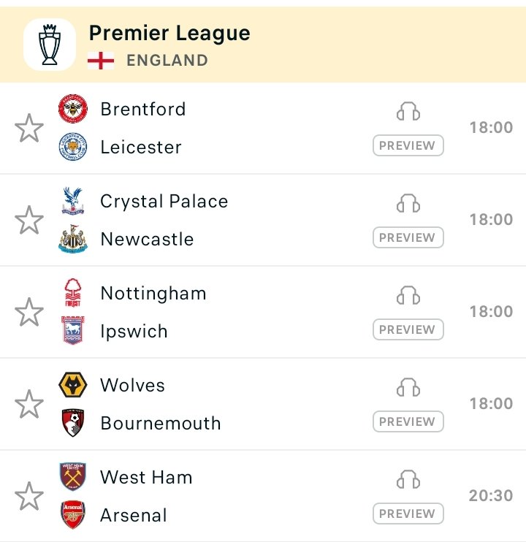
Task: Open PREVIEW for Brentford vs Leicester
Action: click(408, 145)
